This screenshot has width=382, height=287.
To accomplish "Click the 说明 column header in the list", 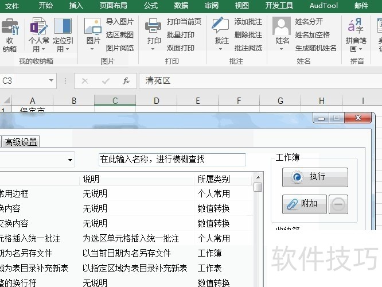I will [x=137, y=179].
